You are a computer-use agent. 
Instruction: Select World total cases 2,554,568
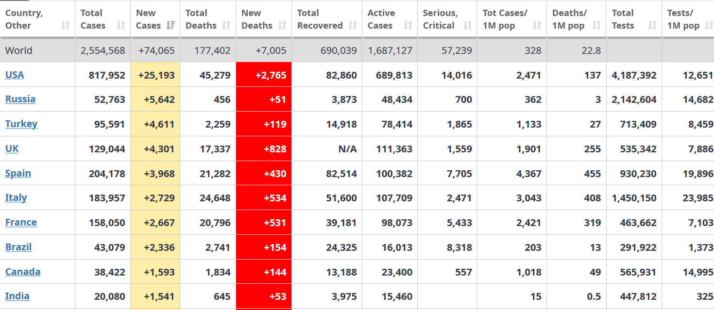tap(103, 50)
